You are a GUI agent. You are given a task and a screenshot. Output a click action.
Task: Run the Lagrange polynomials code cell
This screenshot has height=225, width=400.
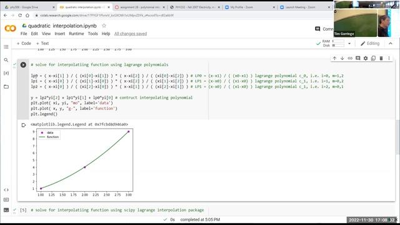tap(23, 65)
